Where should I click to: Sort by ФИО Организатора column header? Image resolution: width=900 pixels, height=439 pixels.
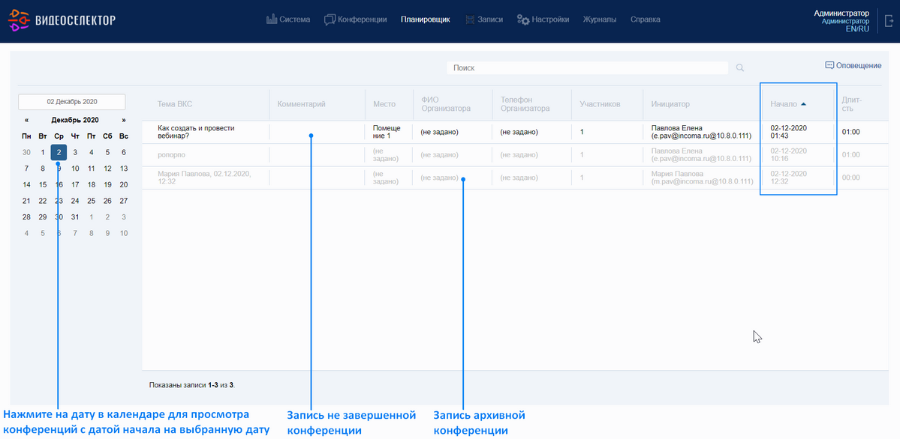point(445,103)
